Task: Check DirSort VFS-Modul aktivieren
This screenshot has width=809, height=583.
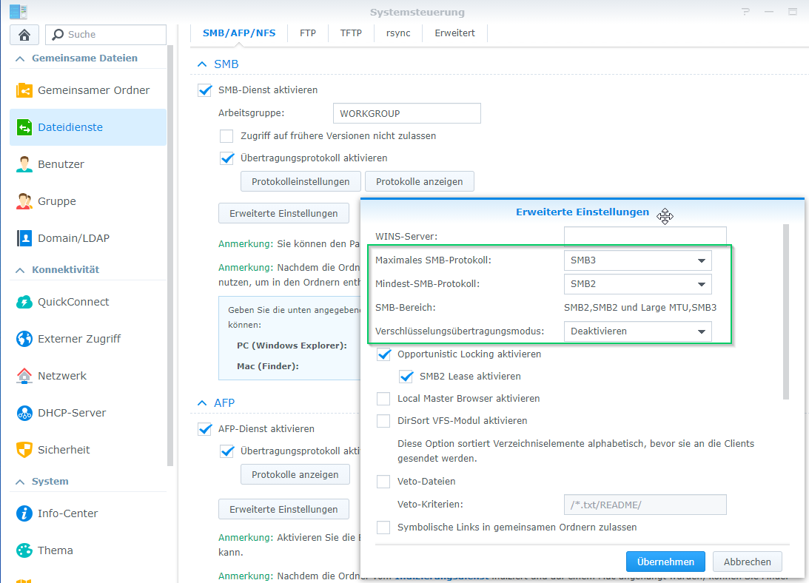Action: [383, 421]
